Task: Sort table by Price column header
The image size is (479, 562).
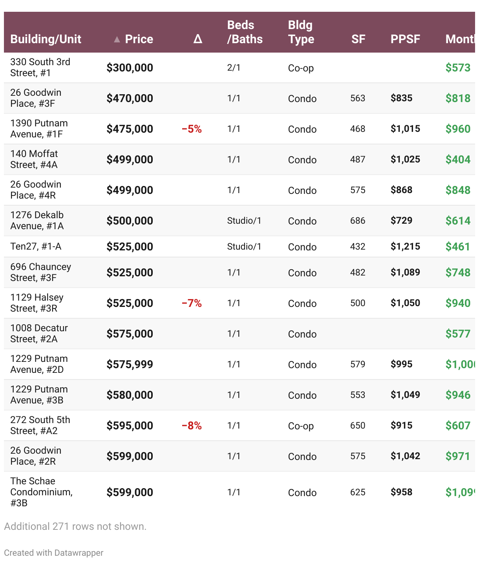Action: [139, 39]
